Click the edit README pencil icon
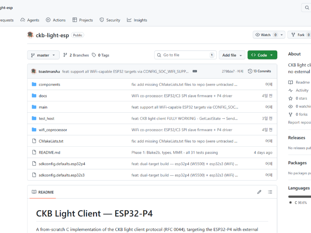The image size is (311, 233). pyautogui.click(x=259, y=192)
